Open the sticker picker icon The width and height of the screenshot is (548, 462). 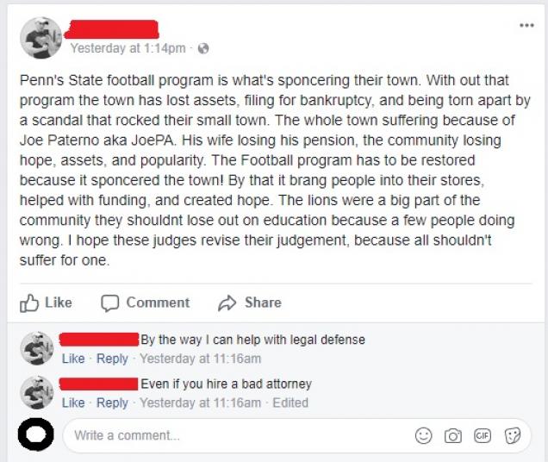tap(513, 436)
